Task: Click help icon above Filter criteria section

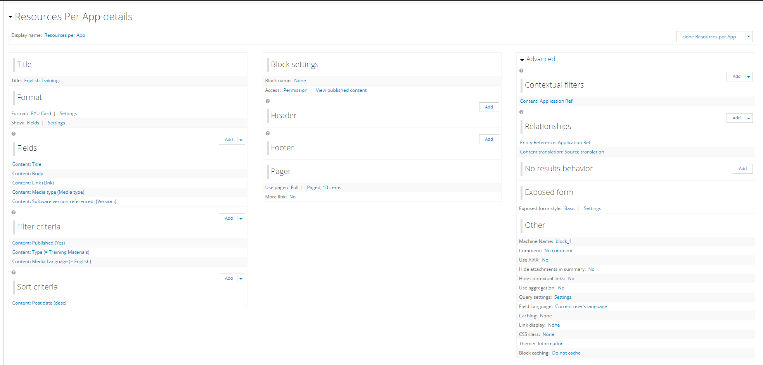Action: 14,212
